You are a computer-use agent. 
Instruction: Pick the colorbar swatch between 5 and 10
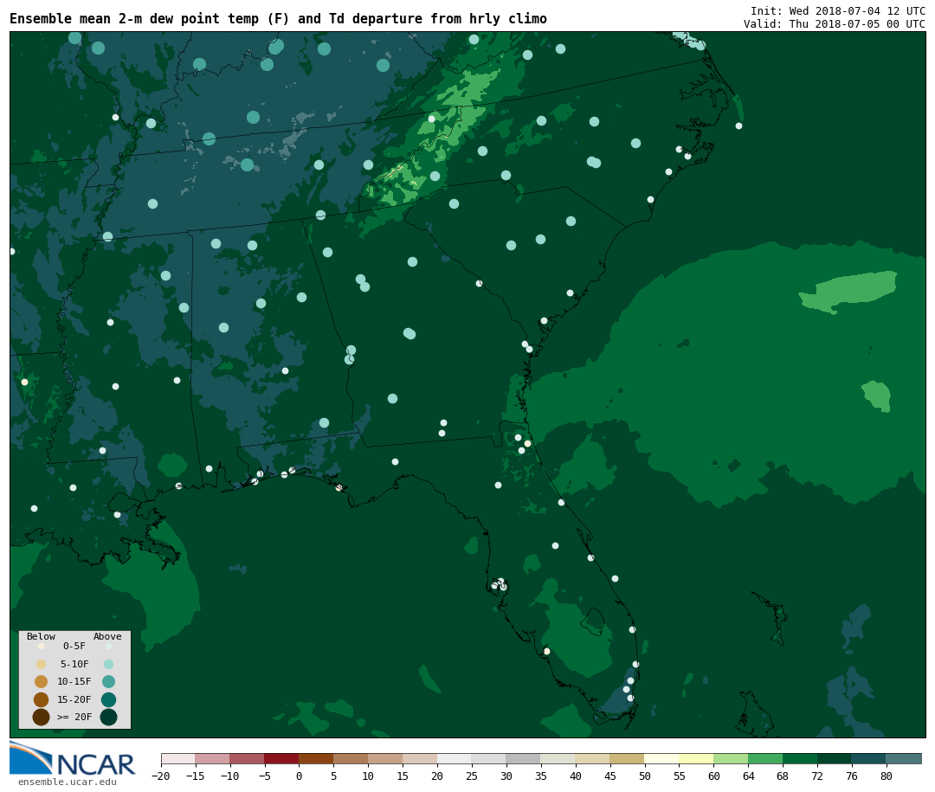(x=351, y=758)
